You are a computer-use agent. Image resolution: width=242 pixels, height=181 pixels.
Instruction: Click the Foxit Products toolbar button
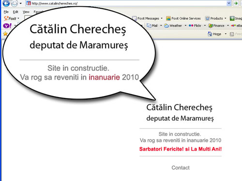pos(214,18)
